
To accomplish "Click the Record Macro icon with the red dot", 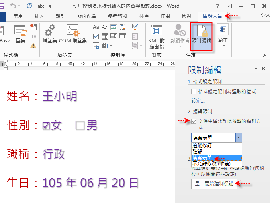I will (x=33, y=27).
